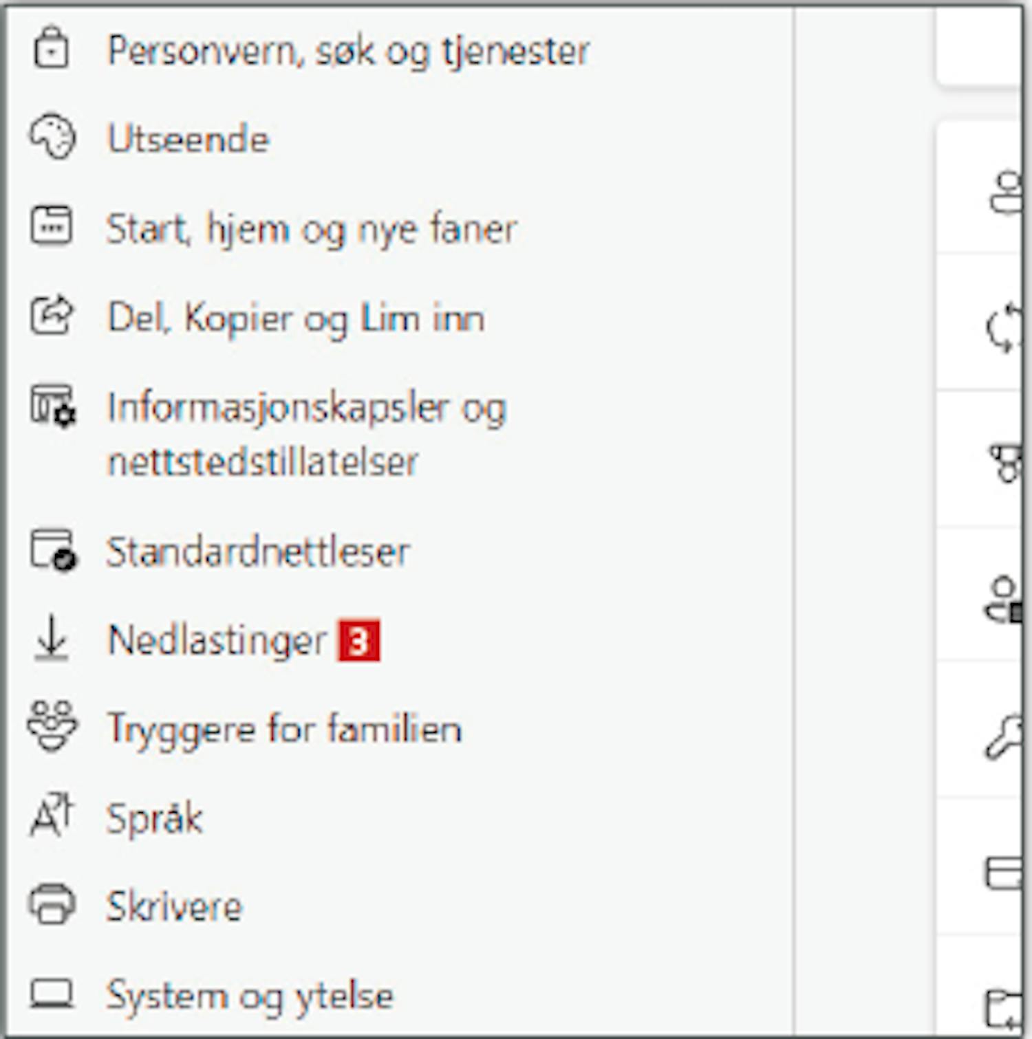Click the red 3 badge on Nedlastinger
Screen dimensions: 1032x1039
[x=358, y=640]
